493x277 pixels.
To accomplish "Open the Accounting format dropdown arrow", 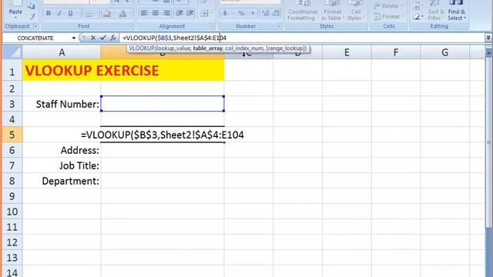I will 232,13.
